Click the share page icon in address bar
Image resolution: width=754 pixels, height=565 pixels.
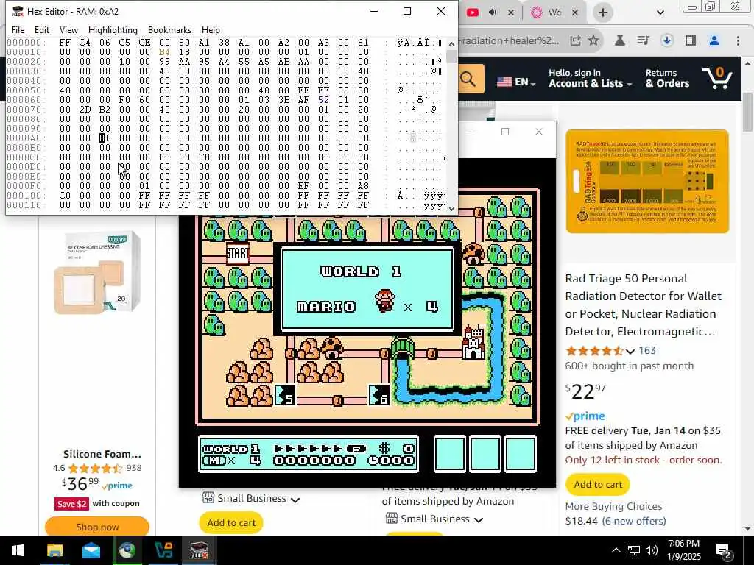(x=575, y=40)
